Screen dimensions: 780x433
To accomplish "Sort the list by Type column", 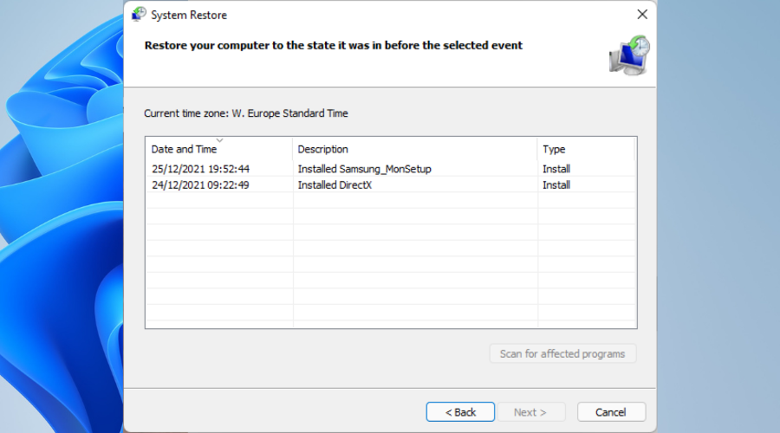I will coord(554,149).
